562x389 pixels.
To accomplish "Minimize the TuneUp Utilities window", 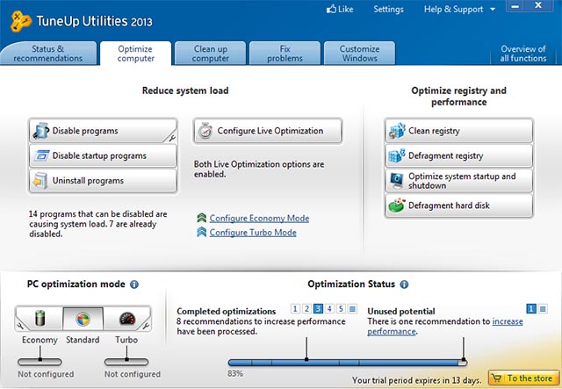I will pos(515,6).
